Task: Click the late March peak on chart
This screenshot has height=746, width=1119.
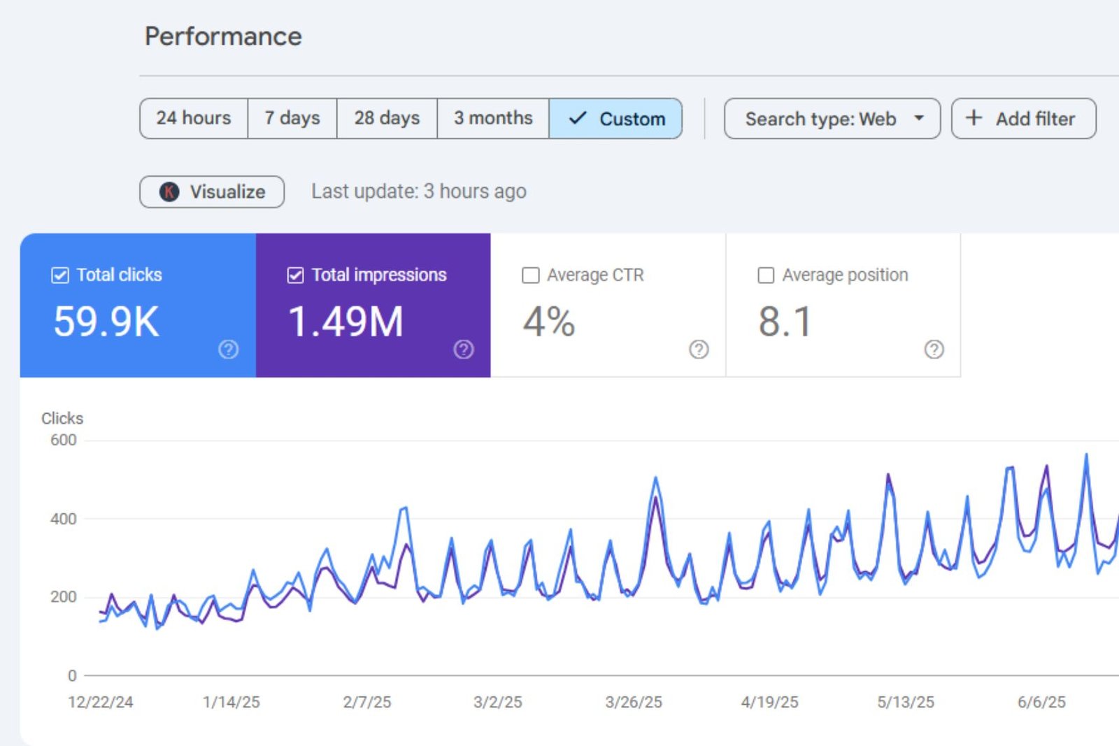Action: tap(655, 479)
